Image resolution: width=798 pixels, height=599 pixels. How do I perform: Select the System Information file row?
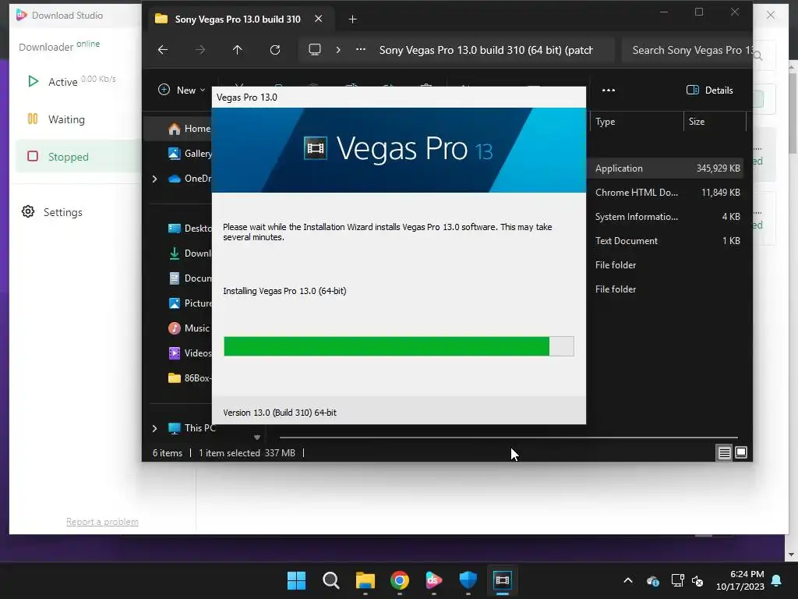665,217
